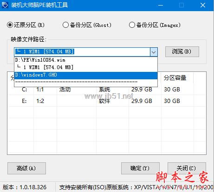Select the E: 软件 partition row

tap(107, 101)
